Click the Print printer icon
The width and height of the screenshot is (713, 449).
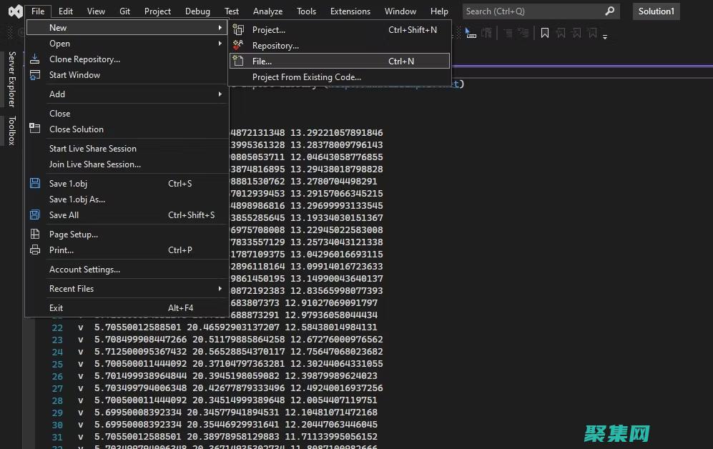pyautogui.click(x=35, y=250)
